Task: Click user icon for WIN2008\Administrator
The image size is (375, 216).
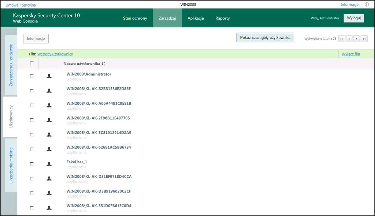Action: click(x=49, y=76)
